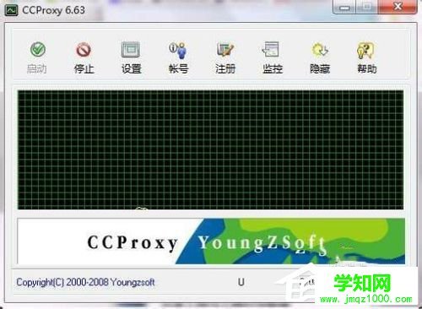Click the CCProxy YoungZSoft banner
Image resolution: width=422 pixels, height=309 pixels.
pos(211,241)
